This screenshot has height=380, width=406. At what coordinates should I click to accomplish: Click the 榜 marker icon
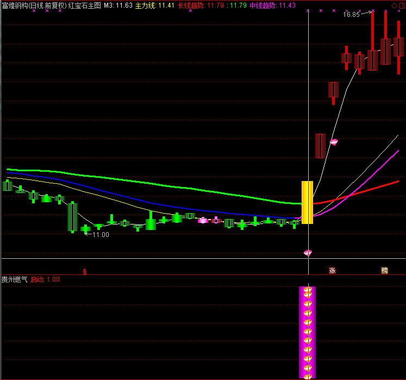[x=385, y=270]
